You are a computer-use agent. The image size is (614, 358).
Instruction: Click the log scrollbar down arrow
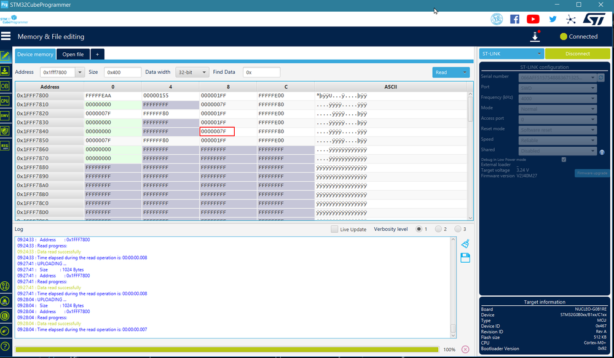click(x=453, y=335)
